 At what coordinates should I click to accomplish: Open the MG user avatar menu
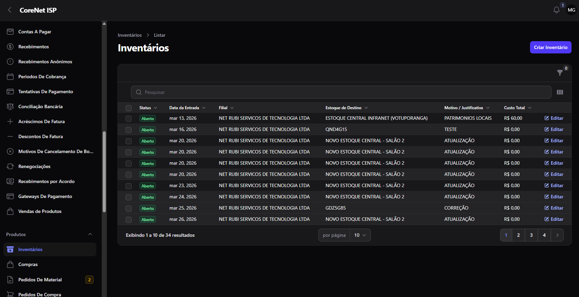[x=572, y=10]
